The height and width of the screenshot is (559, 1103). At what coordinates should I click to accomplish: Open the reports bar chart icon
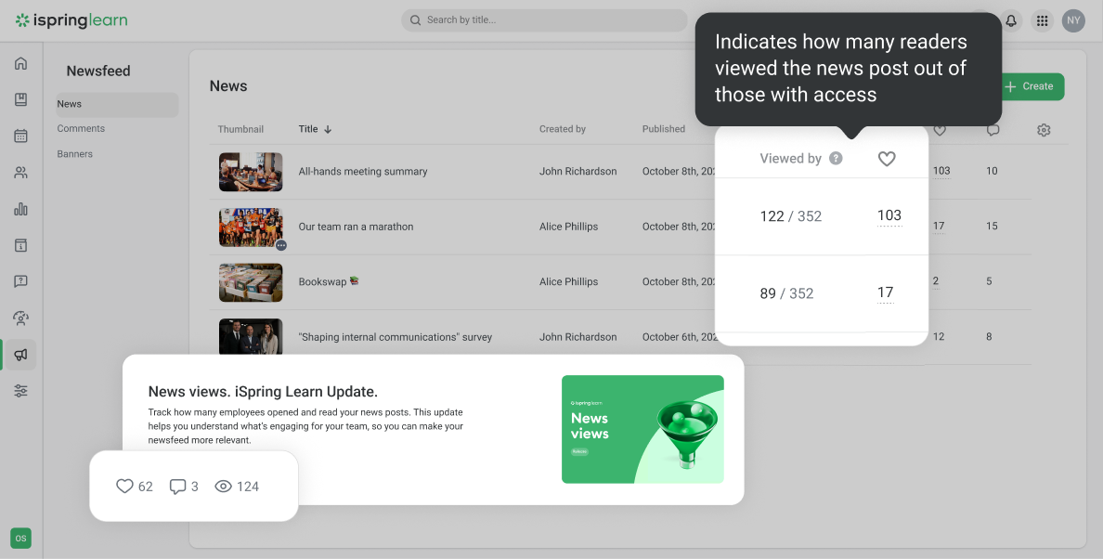coord(20,209)
